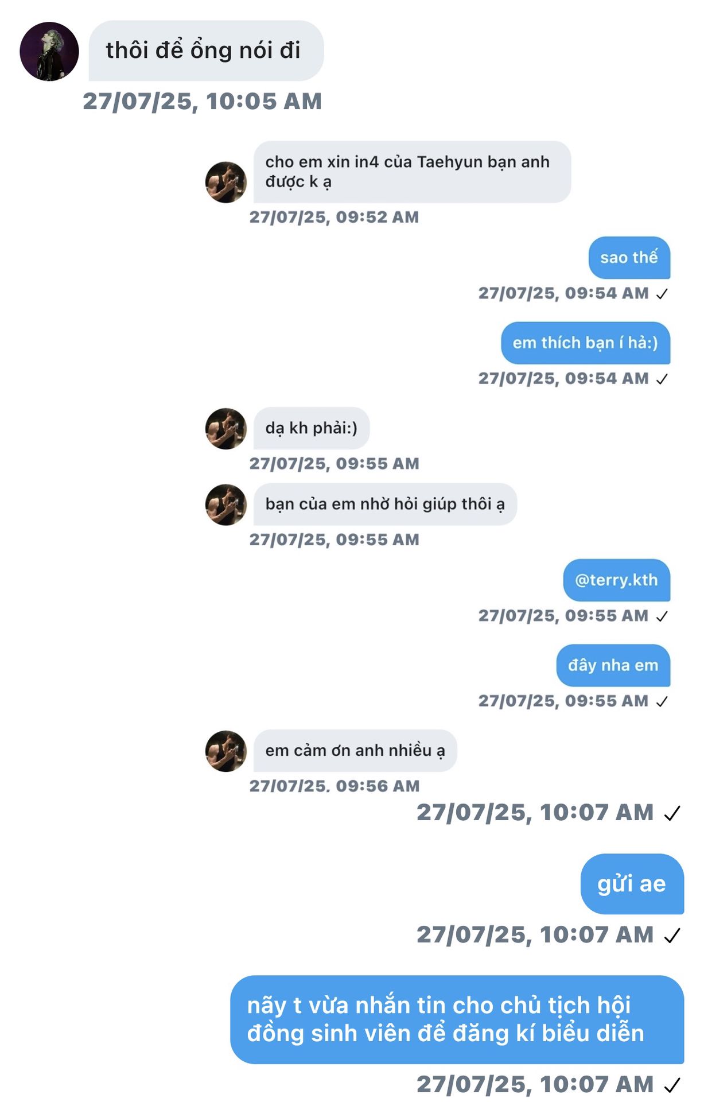
Task: Tap the avatar beside 'dạ kh phải:)' message
Action: [226, 429]
